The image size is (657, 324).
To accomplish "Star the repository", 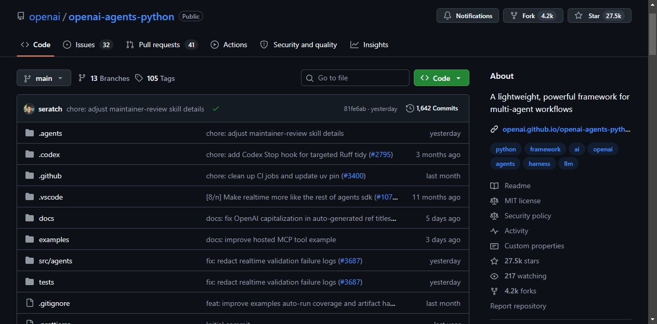I will point(599,16).
